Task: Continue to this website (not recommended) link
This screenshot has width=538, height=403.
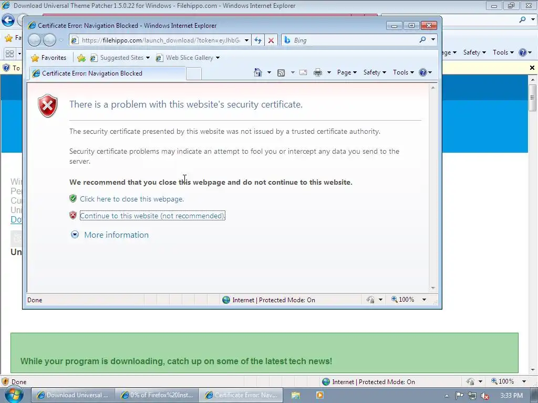Action: coord(152,216)
